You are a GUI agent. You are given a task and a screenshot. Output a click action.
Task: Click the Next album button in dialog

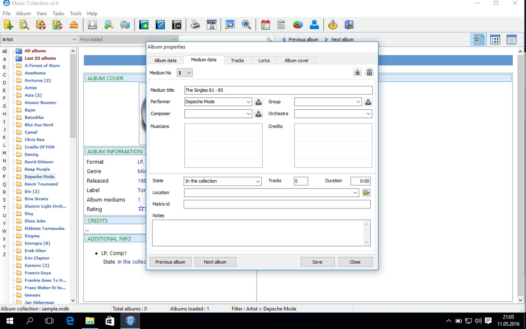[x=215, y=262]
